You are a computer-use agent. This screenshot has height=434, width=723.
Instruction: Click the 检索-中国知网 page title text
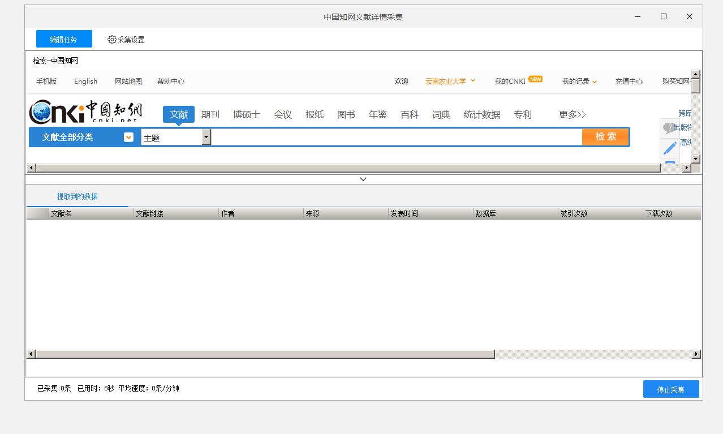pyautogui.click(x=55, y=61)
